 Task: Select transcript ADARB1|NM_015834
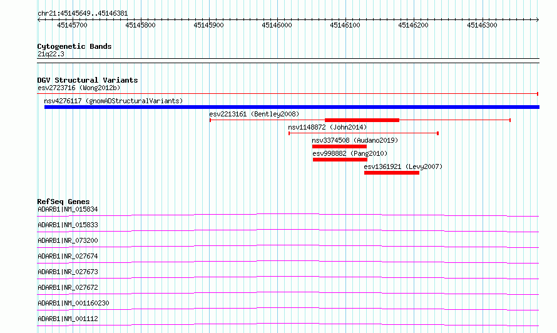click(68, 209)
